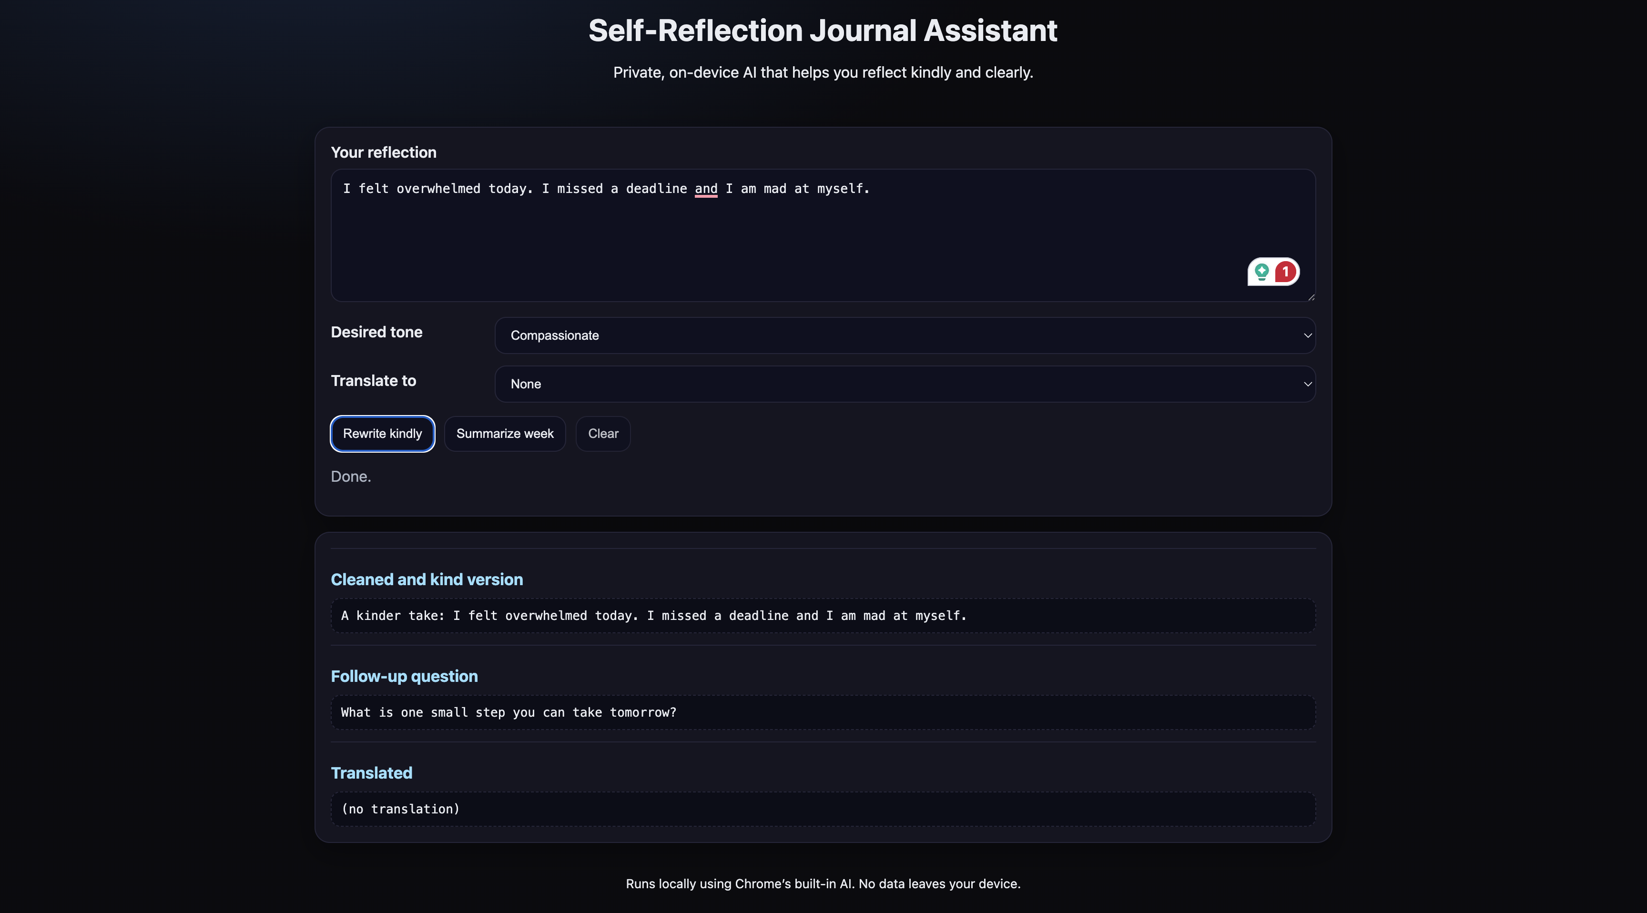Click the "Desired tone" label
The image size is (1647, 913).
pyautogui.click(x=376, y=332)
